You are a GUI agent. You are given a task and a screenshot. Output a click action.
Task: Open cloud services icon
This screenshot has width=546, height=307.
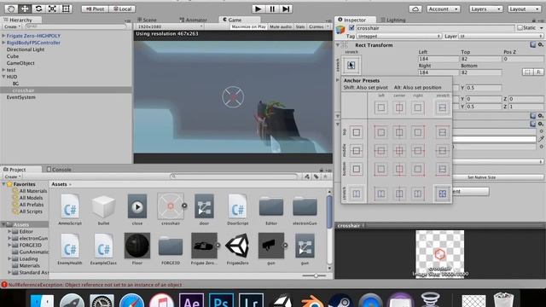[x=415, y=9]
